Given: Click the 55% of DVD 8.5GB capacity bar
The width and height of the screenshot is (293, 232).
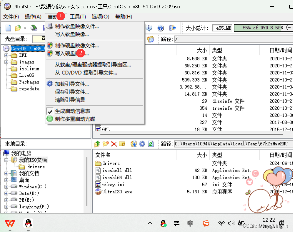Looking at the screenshot, I should [263, 28].
